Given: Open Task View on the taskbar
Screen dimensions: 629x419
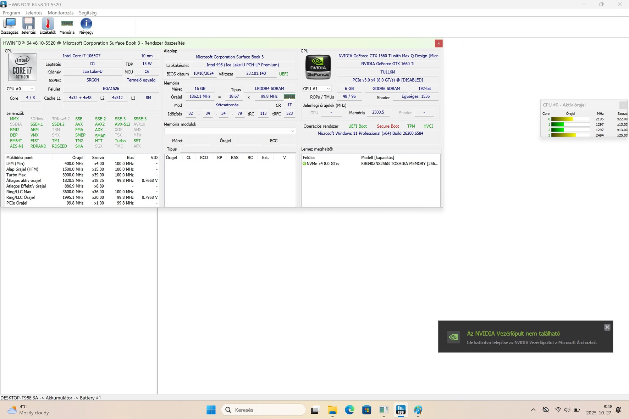Looking at the screenshot, I should (x=315, y=410).
